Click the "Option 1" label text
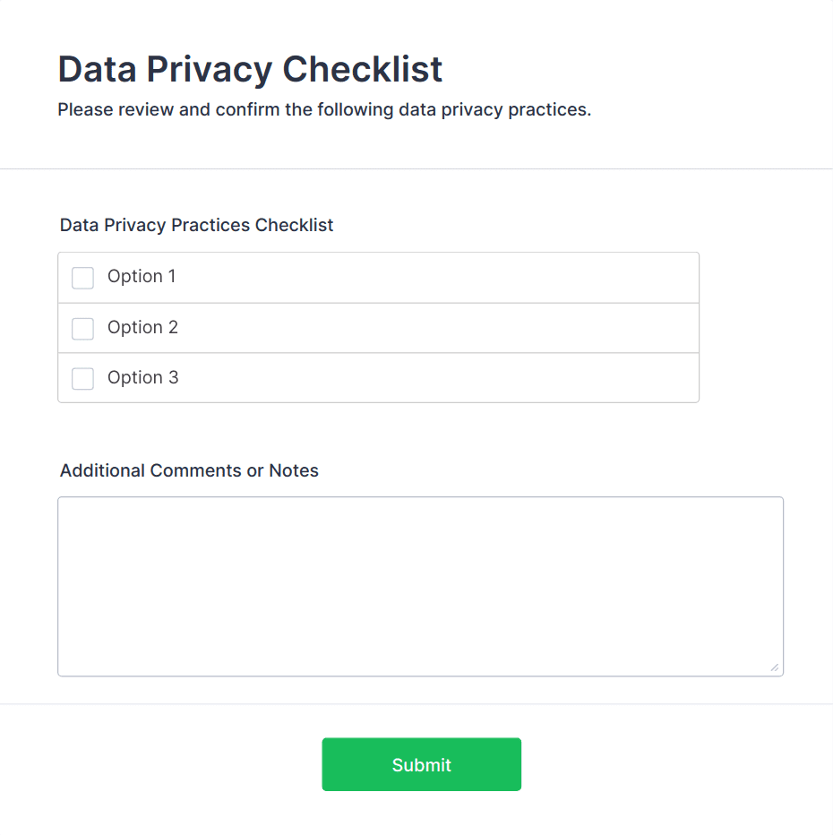 [x=142, y=277]
